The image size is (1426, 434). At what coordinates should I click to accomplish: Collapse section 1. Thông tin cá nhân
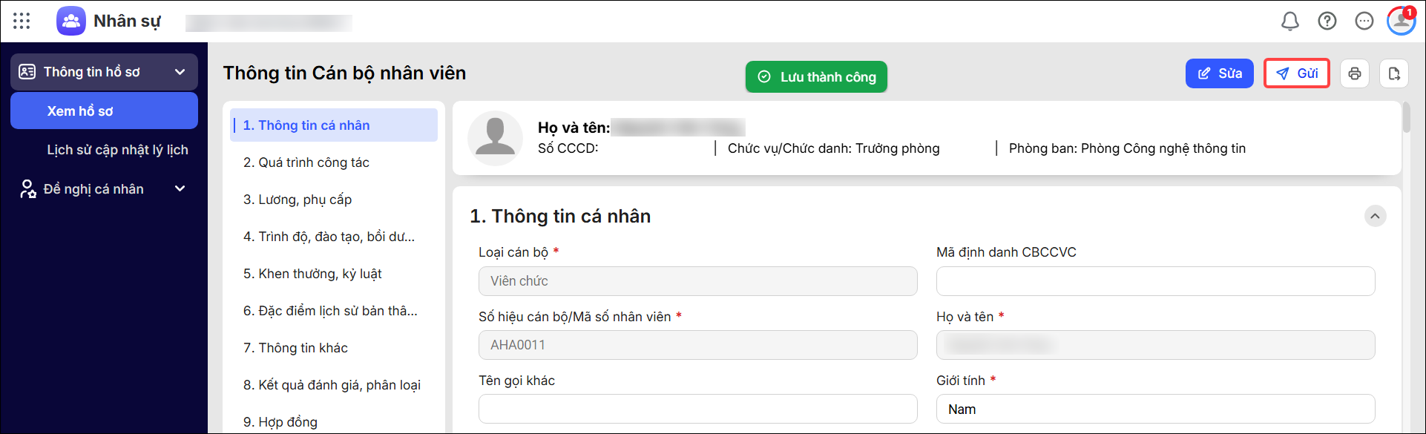1376,216
